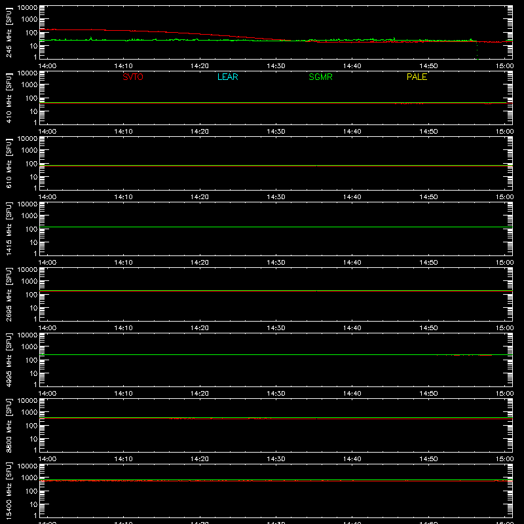Click the green SGMR station label

[320, 77]
